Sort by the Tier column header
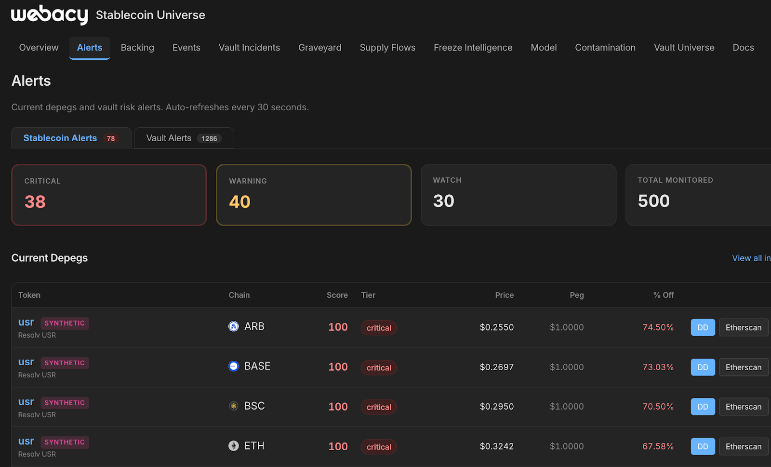 point(368,295)
